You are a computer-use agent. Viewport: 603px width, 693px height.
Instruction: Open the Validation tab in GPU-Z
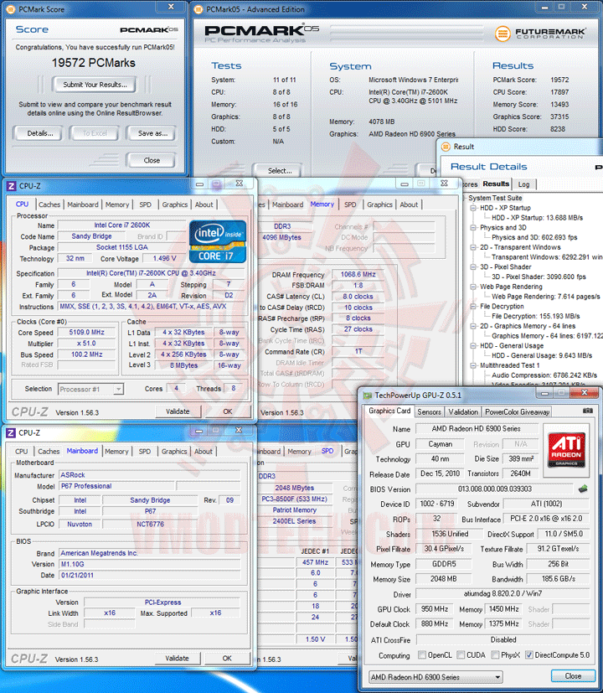point(463,412)
